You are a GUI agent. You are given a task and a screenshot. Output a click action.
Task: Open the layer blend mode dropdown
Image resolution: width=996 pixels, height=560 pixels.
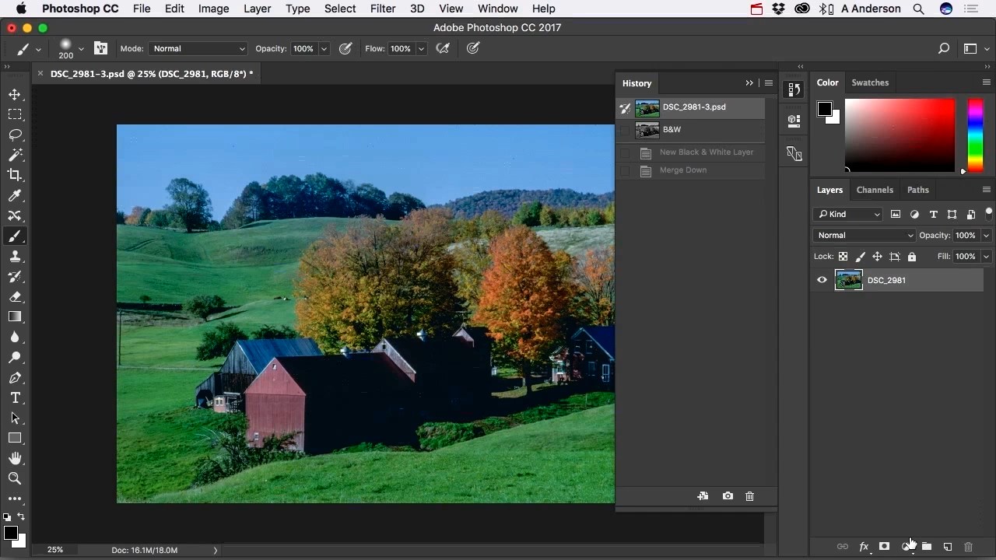click(x=864, y=235)
